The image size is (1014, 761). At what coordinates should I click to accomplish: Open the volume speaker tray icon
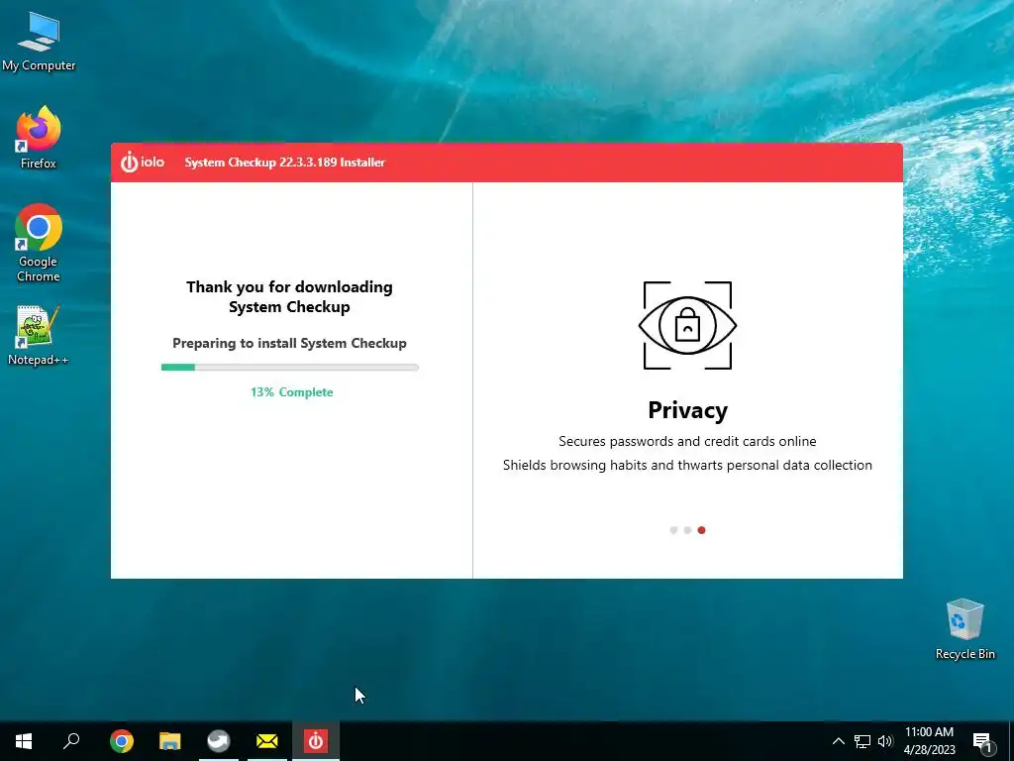pyautogui.click(x=884, y=741)
